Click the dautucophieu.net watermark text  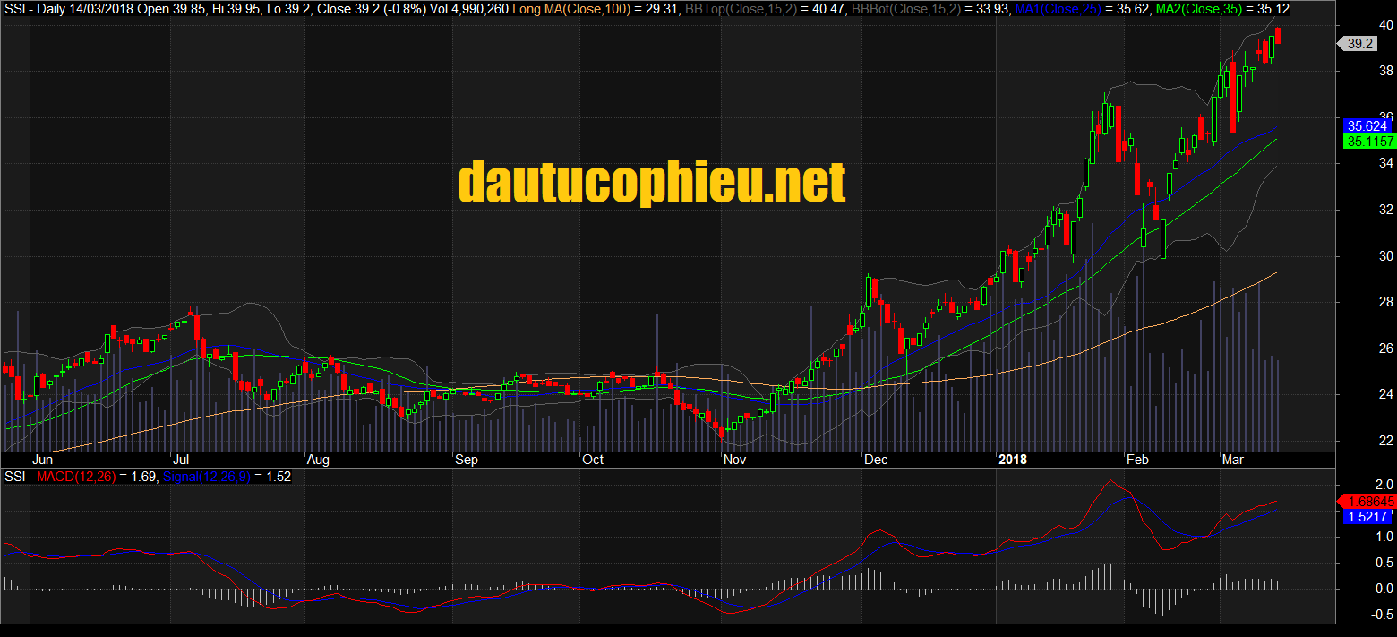coord(651,183)
